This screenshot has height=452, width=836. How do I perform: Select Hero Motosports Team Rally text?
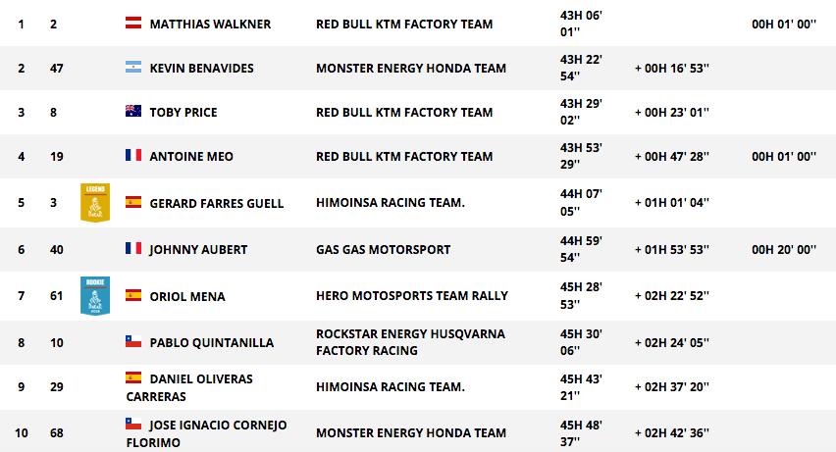tap(412, 296)
